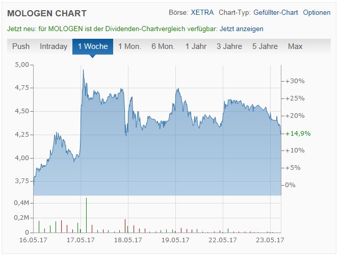Switch to the Max time range
341x255 pixels.
pyautogui.click(x=295, y=46)
